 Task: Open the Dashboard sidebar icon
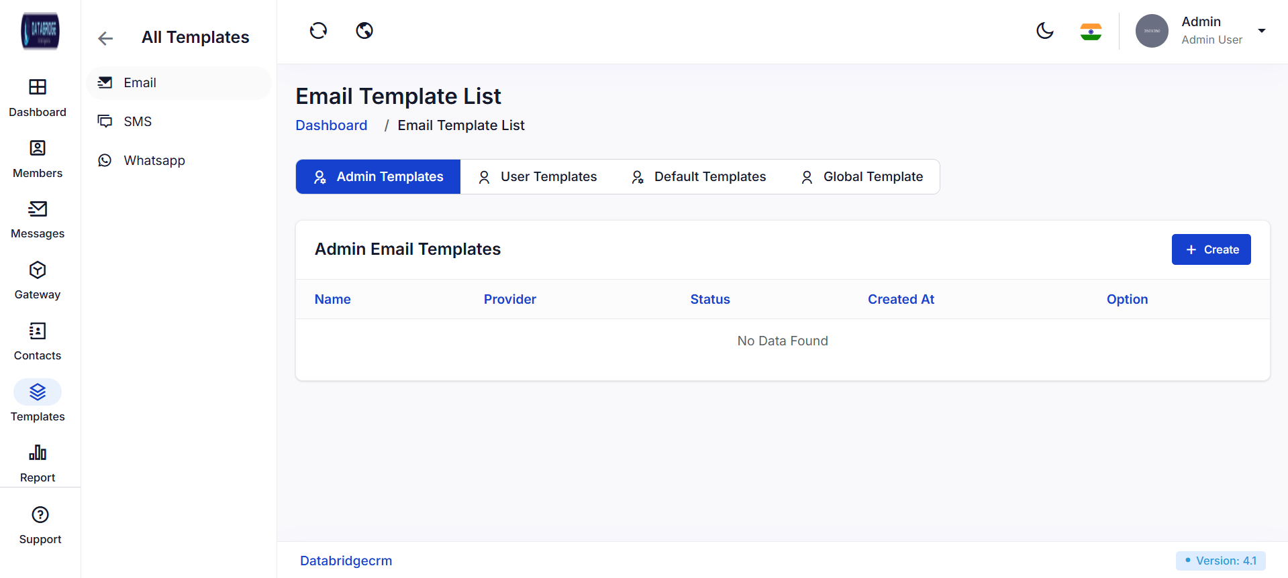[x=38, y=87]
